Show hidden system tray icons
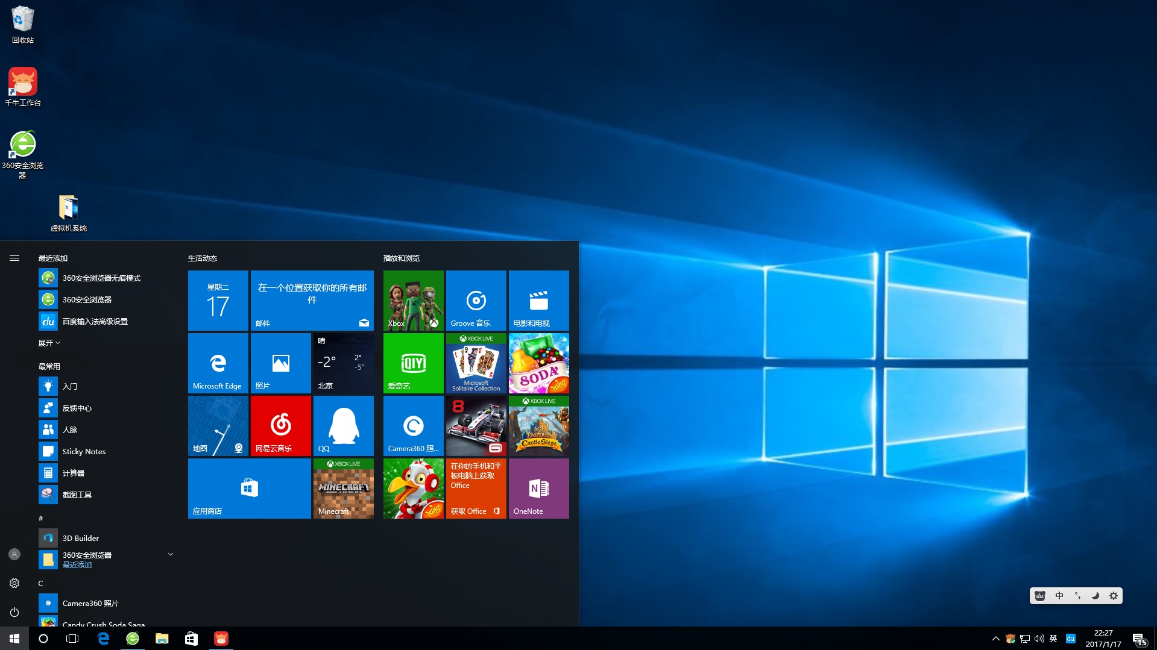The height and width of the screenshot is (650, 1157). (995, 639)
